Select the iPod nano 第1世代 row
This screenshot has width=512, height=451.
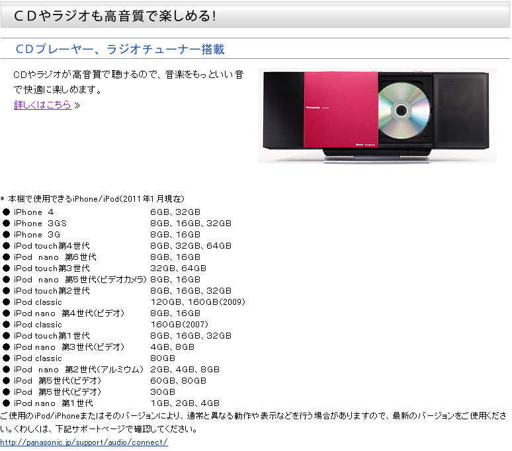point(110,403)
